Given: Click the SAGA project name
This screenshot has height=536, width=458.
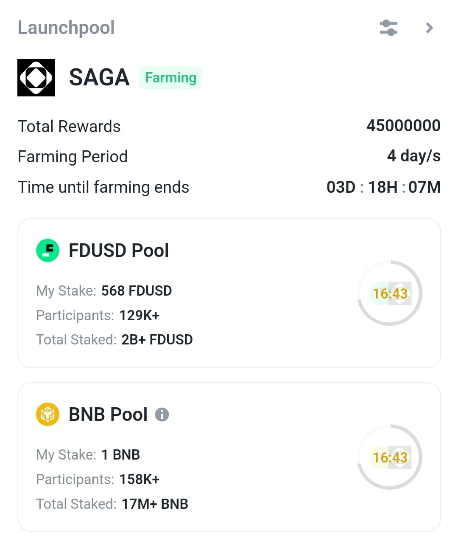Looking at the screenshot, I should (x=99, y=78).
